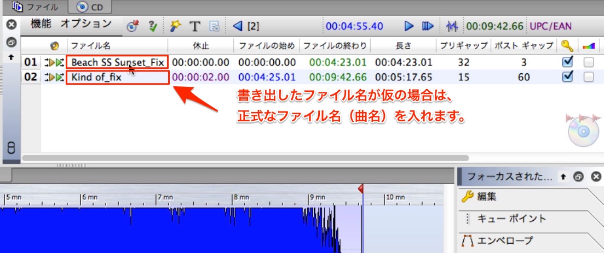Screen dimensions: 604x253
Task: Select the Beach SS Sunset_Fix file name
Action: [118, 62]
